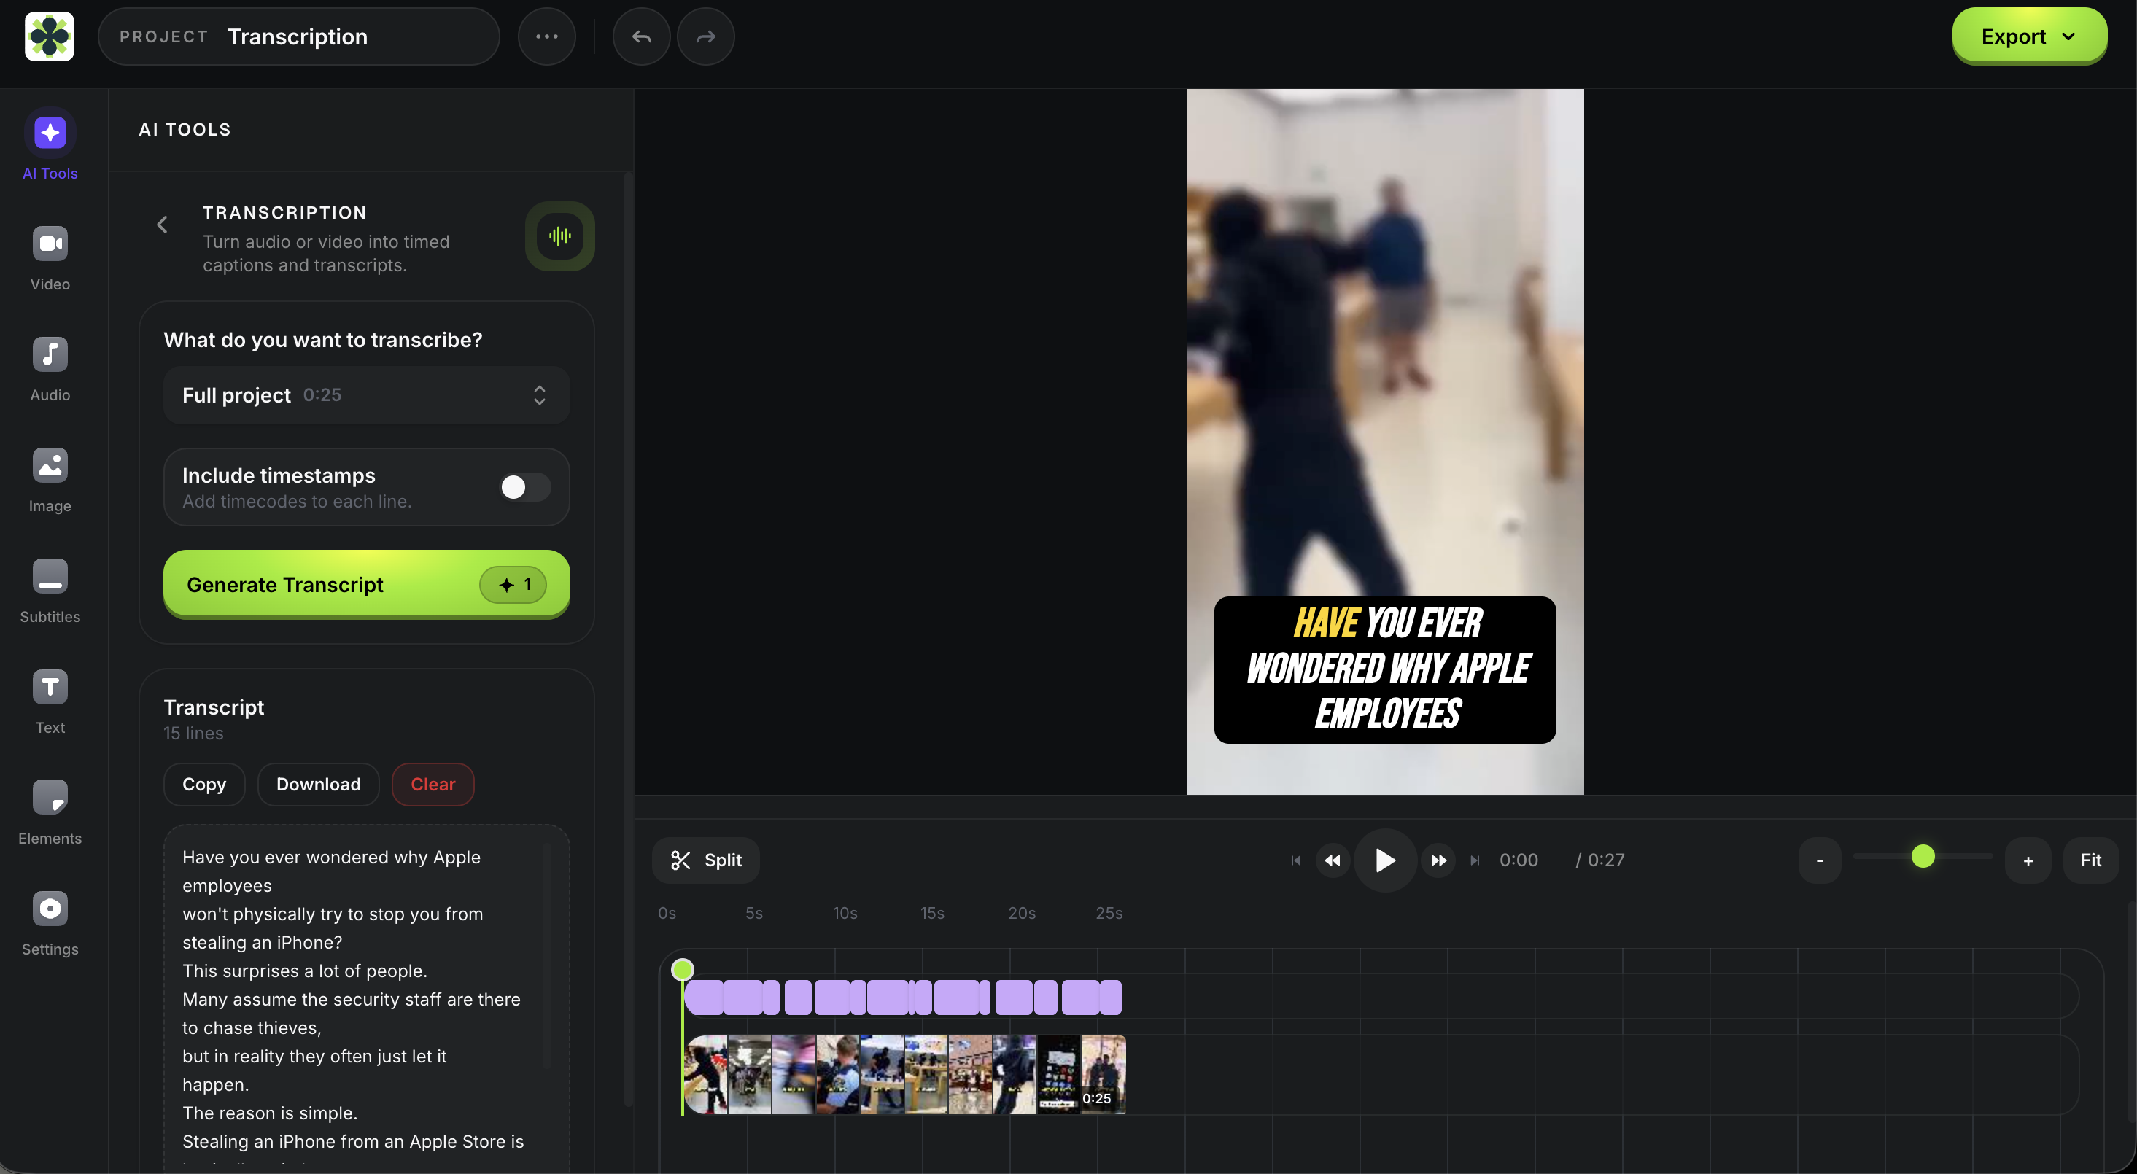Open the project options ellipsis menu
This screenshot has width=2137, height=1174.
(546, 36)
